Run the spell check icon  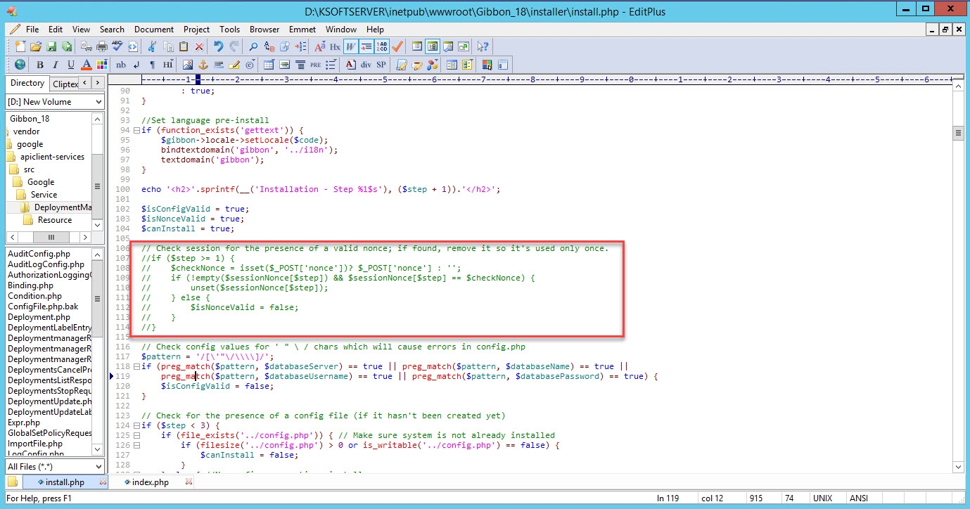pyautogui.click(x=117, y=46)
